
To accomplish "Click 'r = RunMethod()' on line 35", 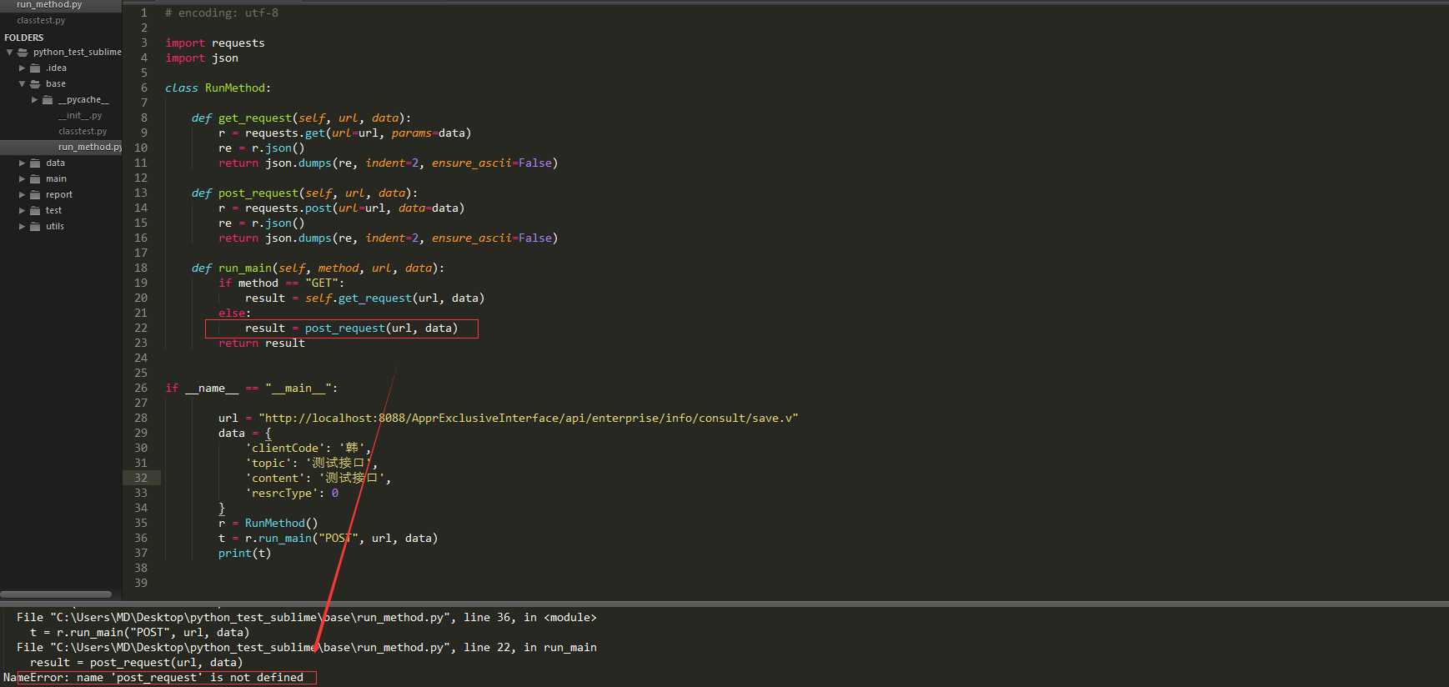I will click(268, 524).
